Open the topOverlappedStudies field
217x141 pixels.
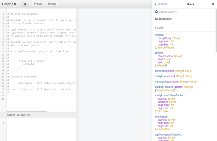point(168,135)
